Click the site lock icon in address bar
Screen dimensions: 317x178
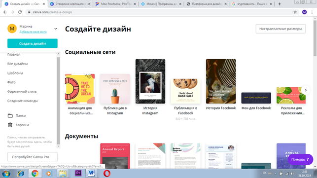[x=29, y=12]
